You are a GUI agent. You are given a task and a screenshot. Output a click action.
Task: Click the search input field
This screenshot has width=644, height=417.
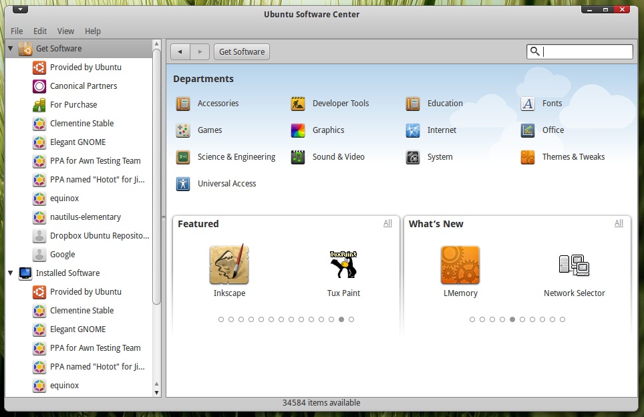coord(586,51)
